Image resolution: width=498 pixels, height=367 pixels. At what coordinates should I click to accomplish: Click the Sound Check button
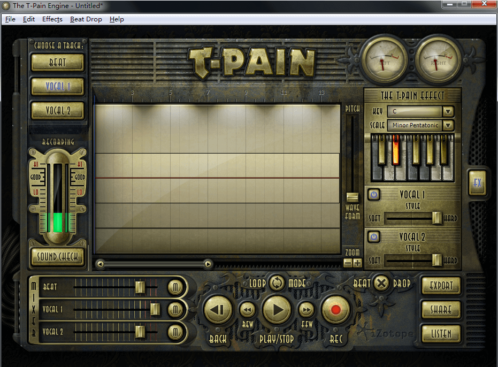click(x=57, y=257)
